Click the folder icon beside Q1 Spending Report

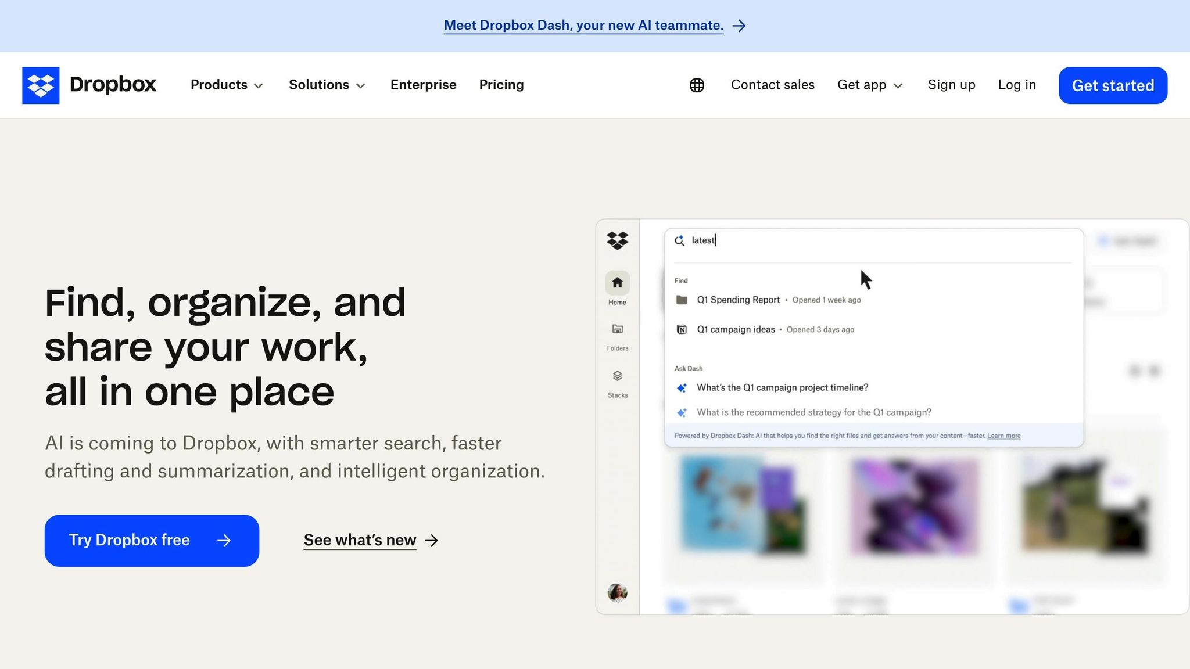pos(682,300)
